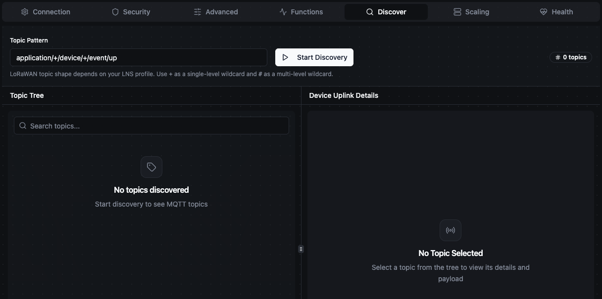The image size is (602, 299).
Task: Click the 'No topics discovered' text
Action: tap(151, 190)
